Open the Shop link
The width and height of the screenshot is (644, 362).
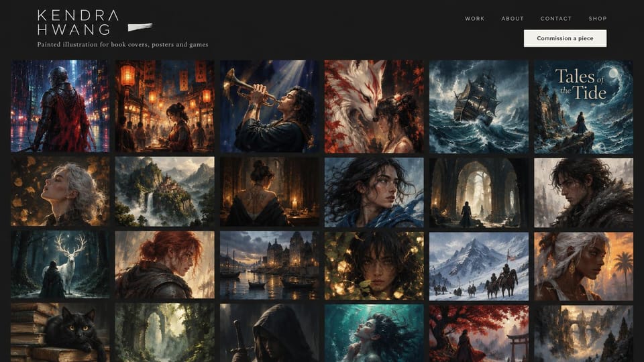click(598, 19)
